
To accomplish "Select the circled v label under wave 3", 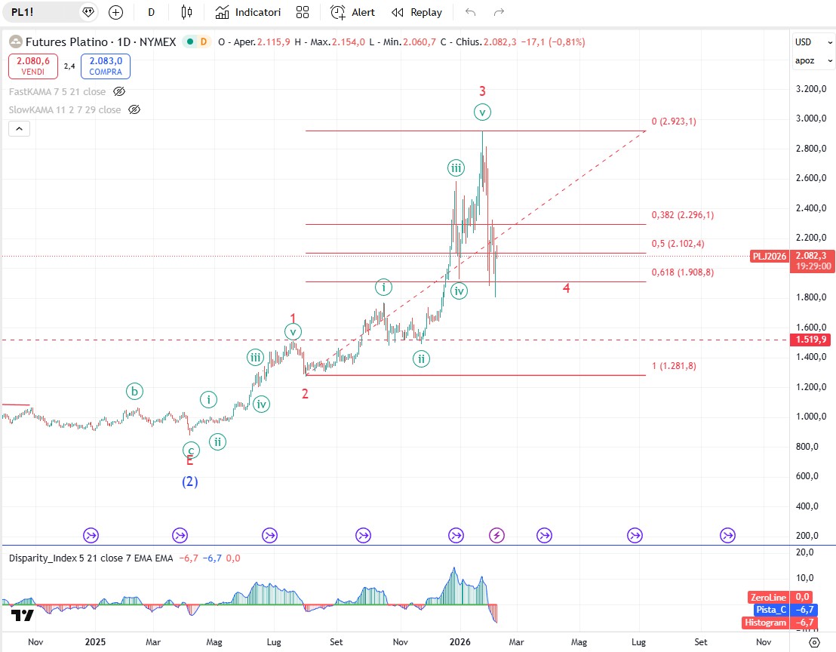I will click(x=483, y=112).
